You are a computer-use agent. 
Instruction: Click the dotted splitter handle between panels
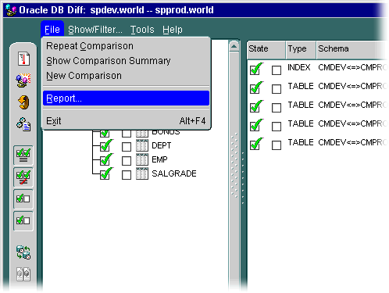coord(243,177)
